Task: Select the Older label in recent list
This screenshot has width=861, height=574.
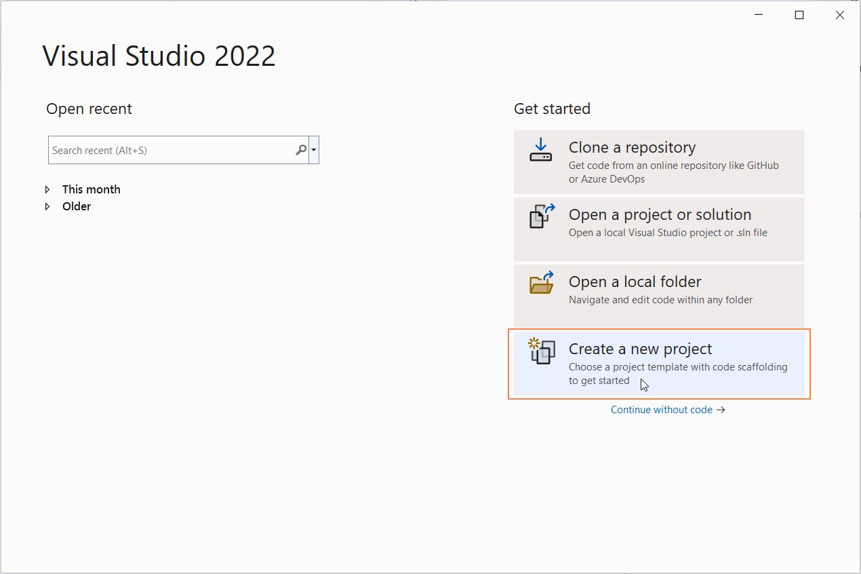Action: [77, 206]
